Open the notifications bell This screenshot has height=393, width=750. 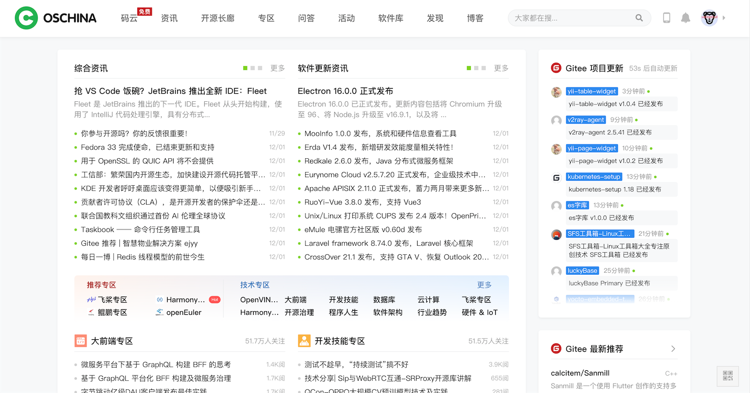(x=686, y=18)
